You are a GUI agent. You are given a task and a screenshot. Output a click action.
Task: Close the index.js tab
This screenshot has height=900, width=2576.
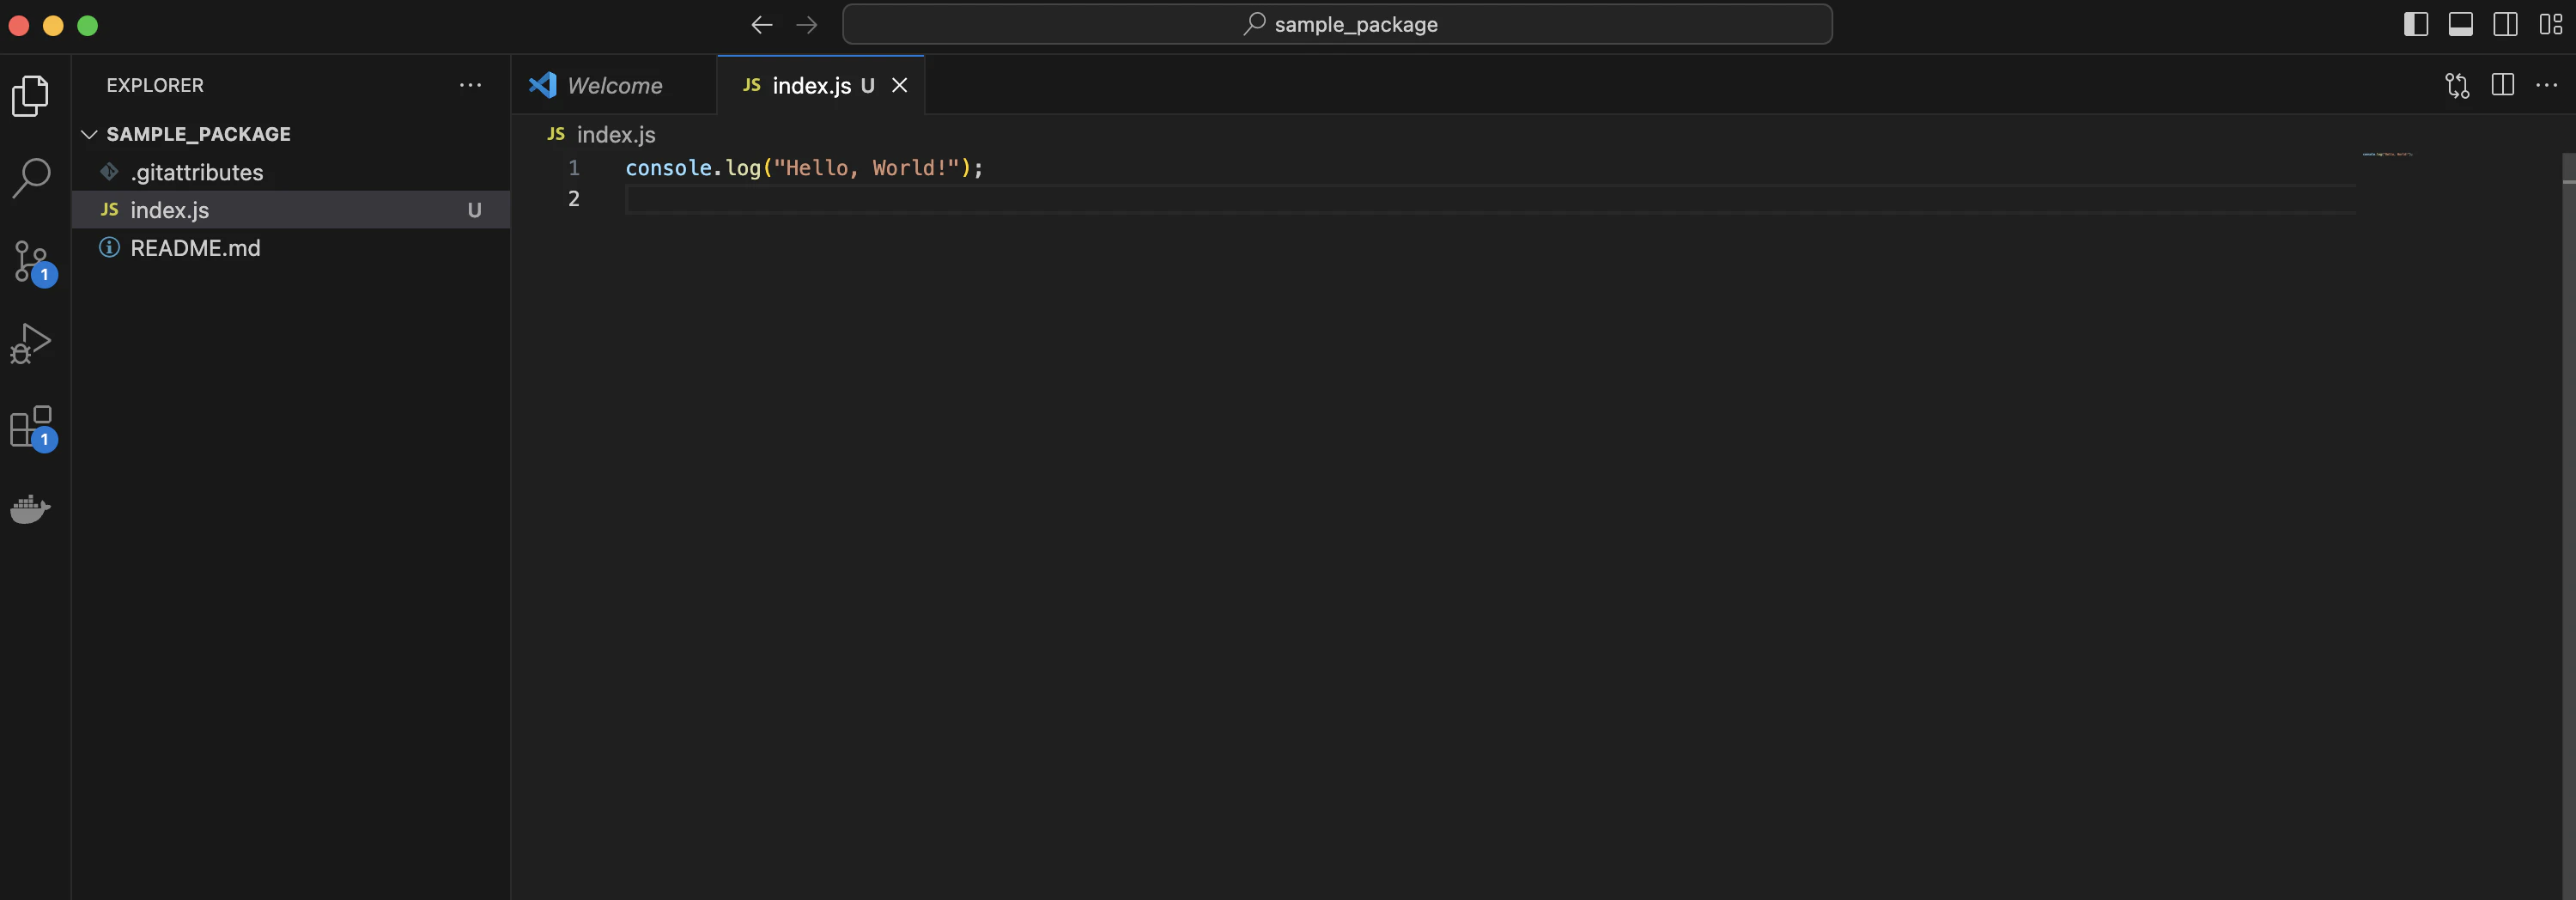coord(900,85)
